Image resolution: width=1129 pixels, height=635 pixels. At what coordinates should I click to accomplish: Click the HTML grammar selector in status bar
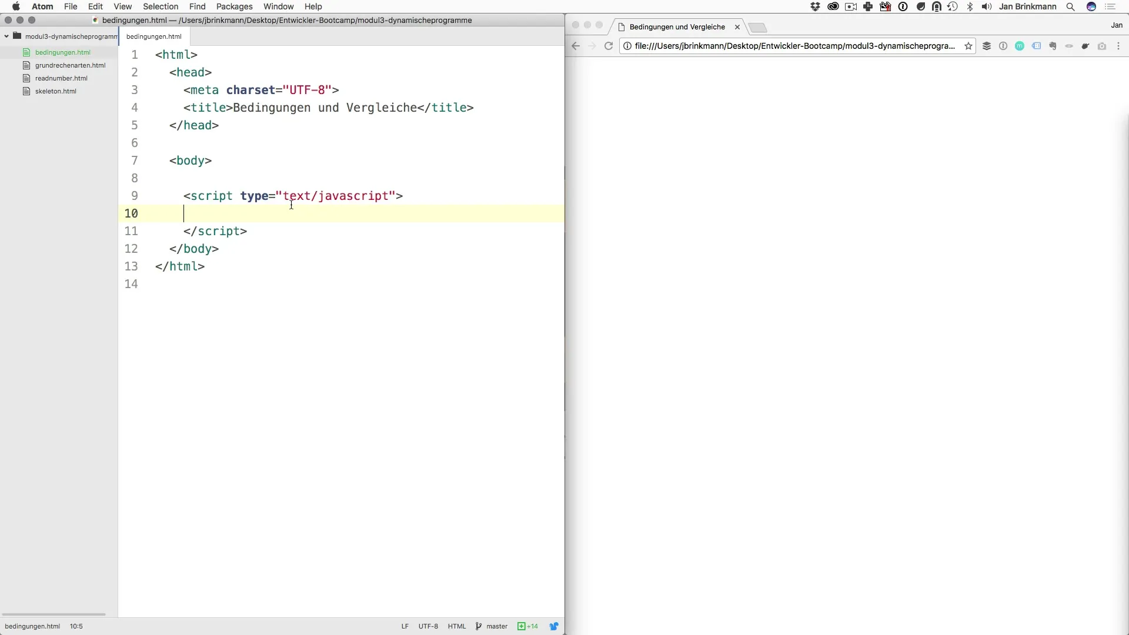[456, 626]
